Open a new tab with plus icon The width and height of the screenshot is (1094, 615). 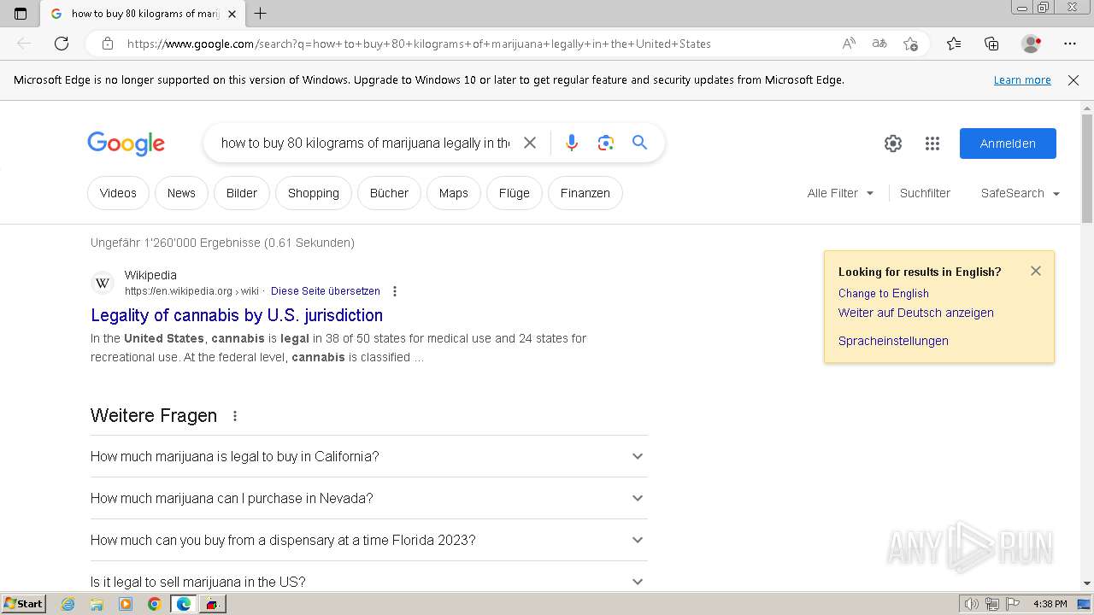(x=261, y=14)
